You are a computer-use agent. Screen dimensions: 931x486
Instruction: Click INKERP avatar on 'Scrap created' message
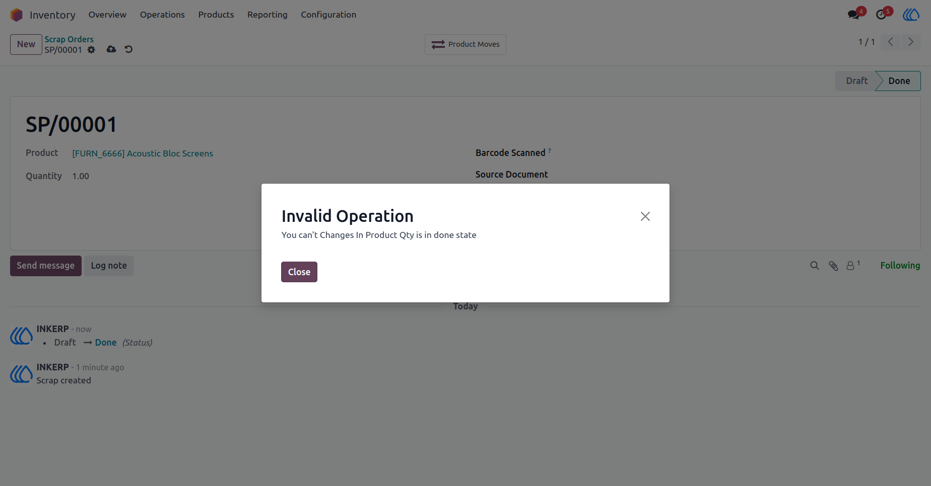22,374
